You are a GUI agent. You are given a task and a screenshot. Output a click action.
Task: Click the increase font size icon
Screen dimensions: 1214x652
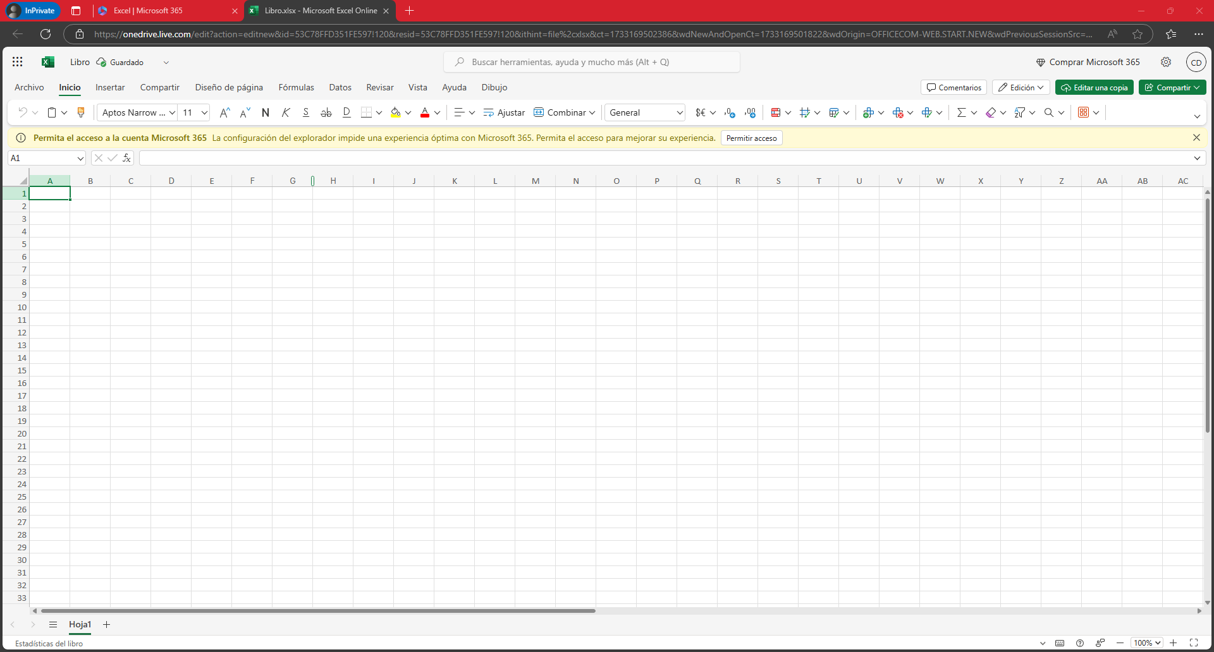224,112
